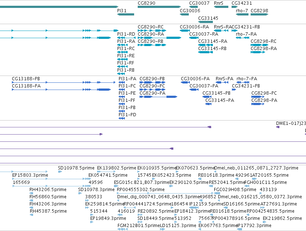Viewport: 306px width, 231px height.
Task: Click EST EK219862.5prime label
Action: (282, 218)
